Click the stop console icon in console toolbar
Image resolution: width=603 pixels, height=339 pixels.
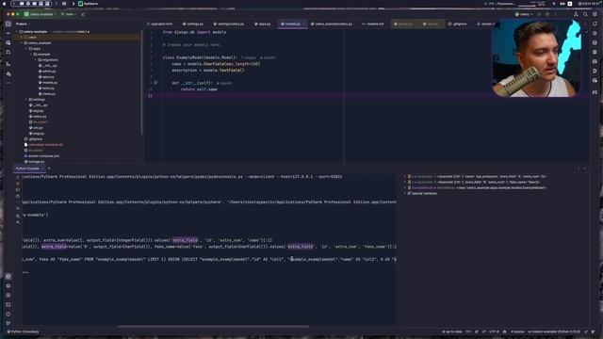[x=18, y=184]
